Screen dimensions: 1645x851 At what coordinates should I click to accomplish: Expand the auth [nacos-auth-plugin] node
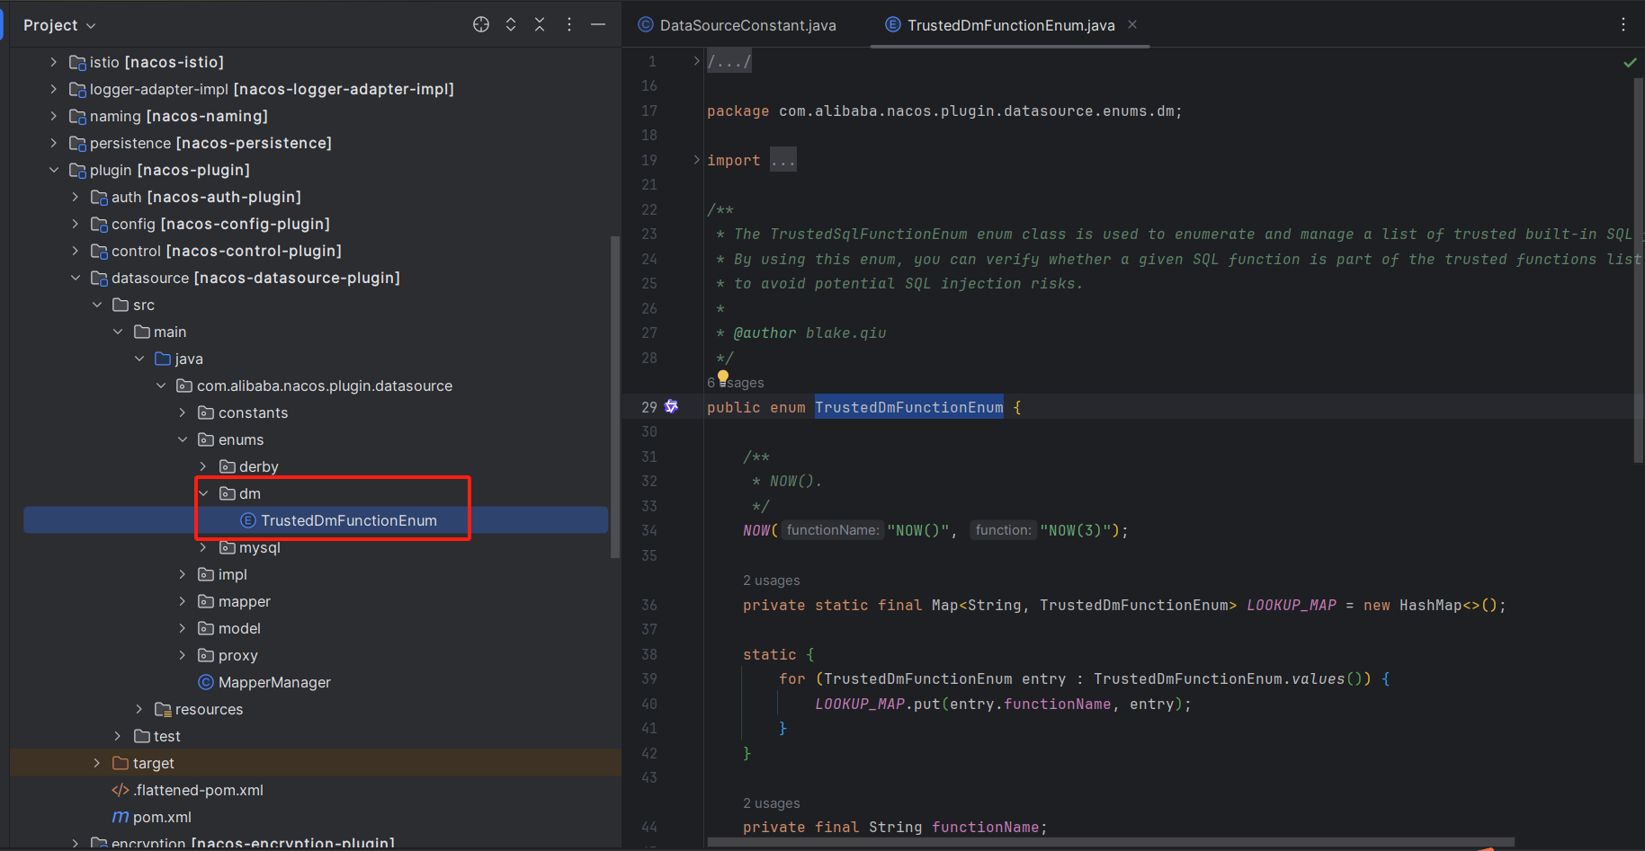pos(76,197)
